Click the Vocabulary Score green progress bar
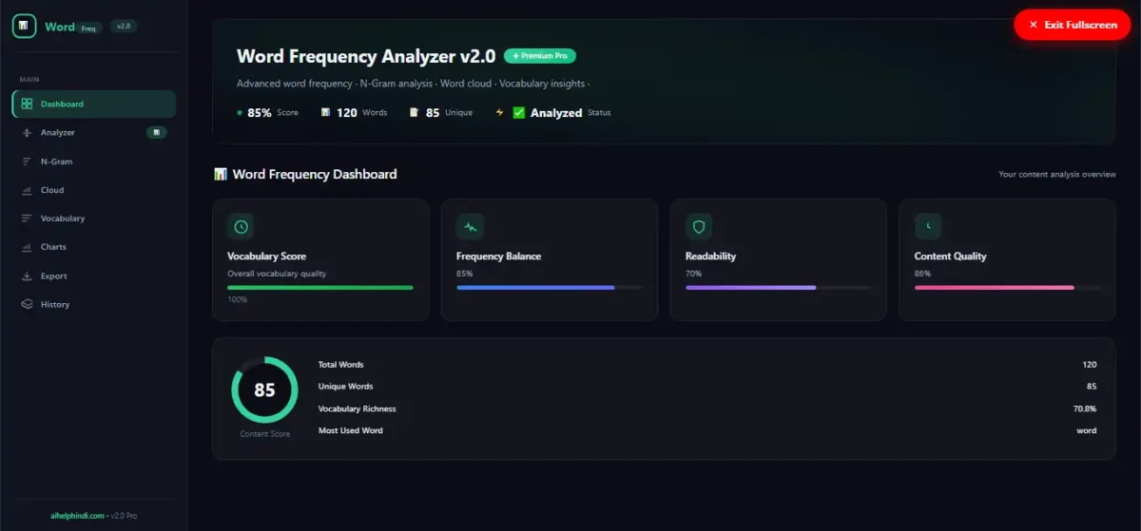 [320, 287]
